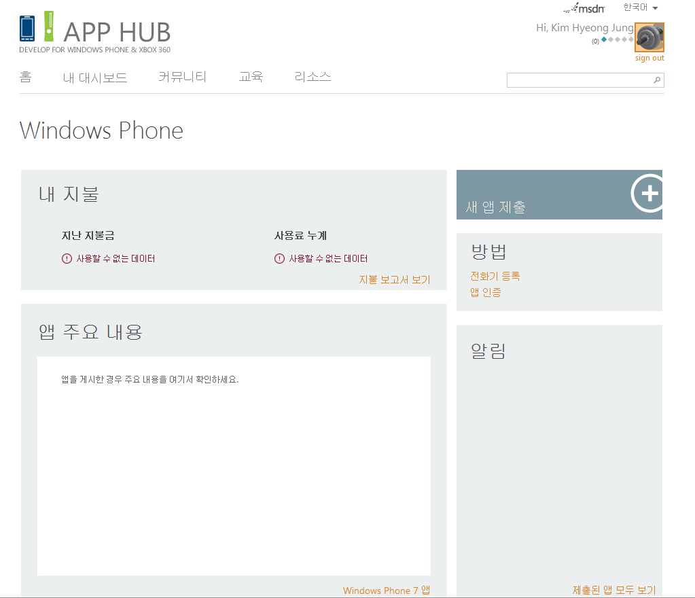Click the 알림 section title

pos(488,351)
